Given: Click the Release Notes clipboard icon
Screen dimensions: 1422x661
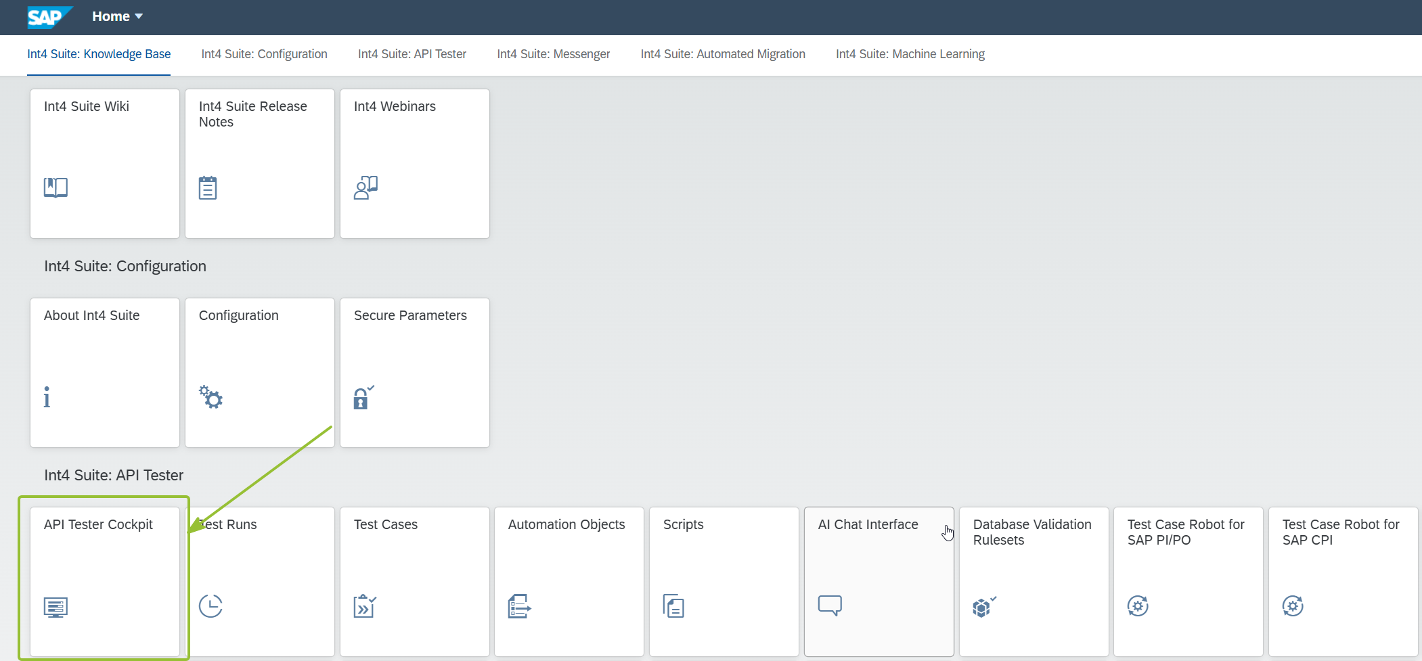Looking at the screenshot, I should (208, 187).
